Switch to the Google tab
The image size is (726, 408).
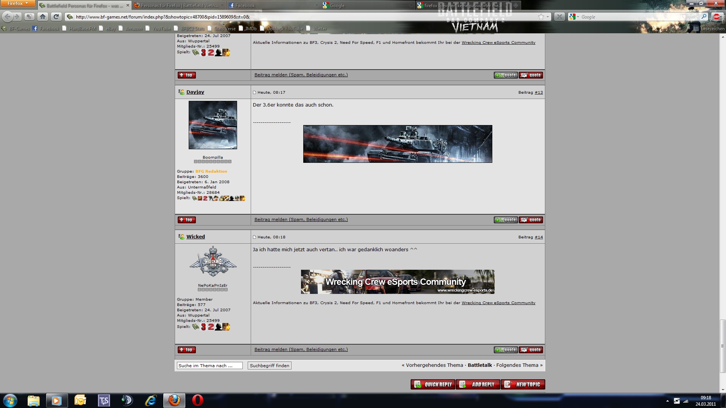click(368, 5)
